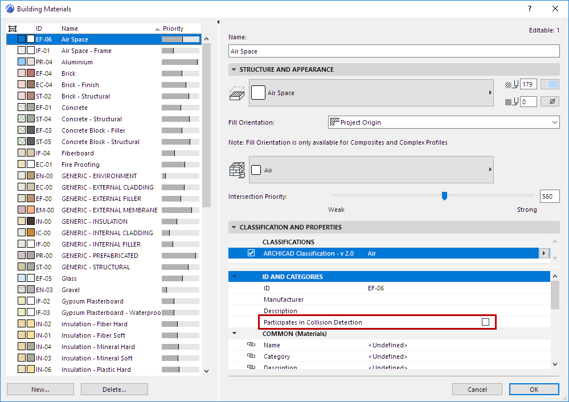The width and height of the screenshot is (569, 402).
Task: Toggle Participates in Collision Detection
Action: (486, 322)
